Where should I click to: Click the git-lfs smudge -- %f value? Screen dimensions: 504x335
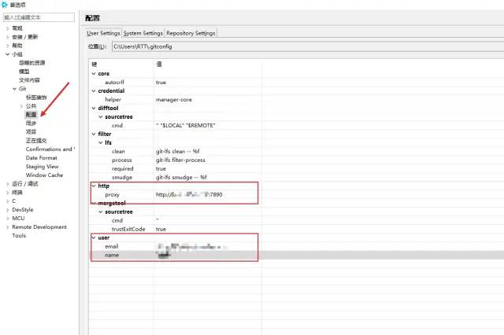(x=181, y=178)
